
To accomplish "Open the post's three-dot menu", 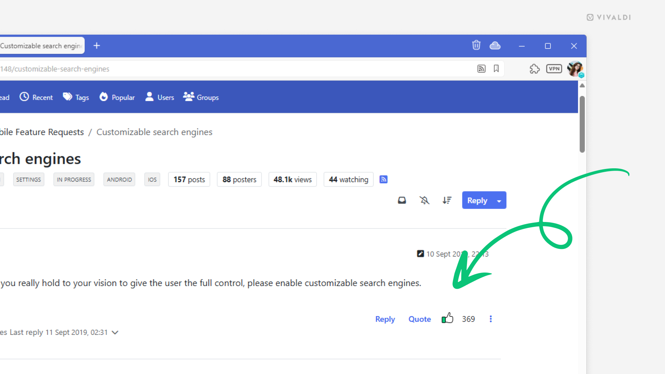I will point(490,319).
